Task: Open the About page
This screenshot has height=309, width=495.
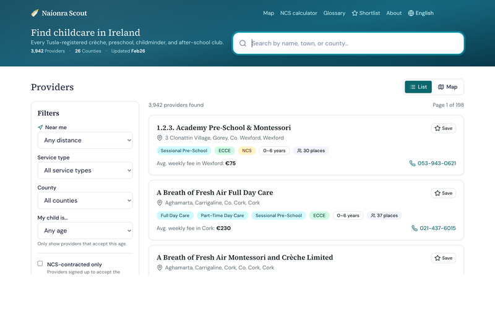Action: [x=394, y=13]
